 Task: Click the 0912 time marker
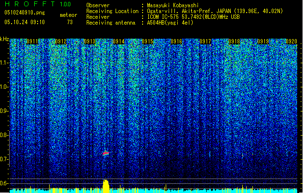click(x=61, y=41)
